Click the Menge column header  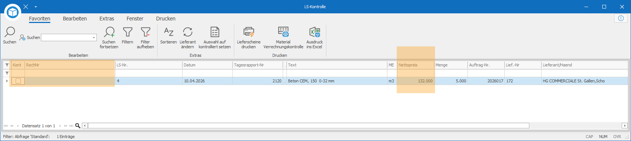pos(451,65)
